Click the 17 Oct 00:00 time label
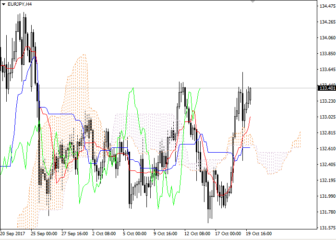The width and height of the screenshot is (336, 240). click(228, 234)
